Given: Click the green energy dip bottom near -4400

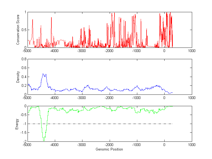Looking at the screenshot, I should pos(44,140).
